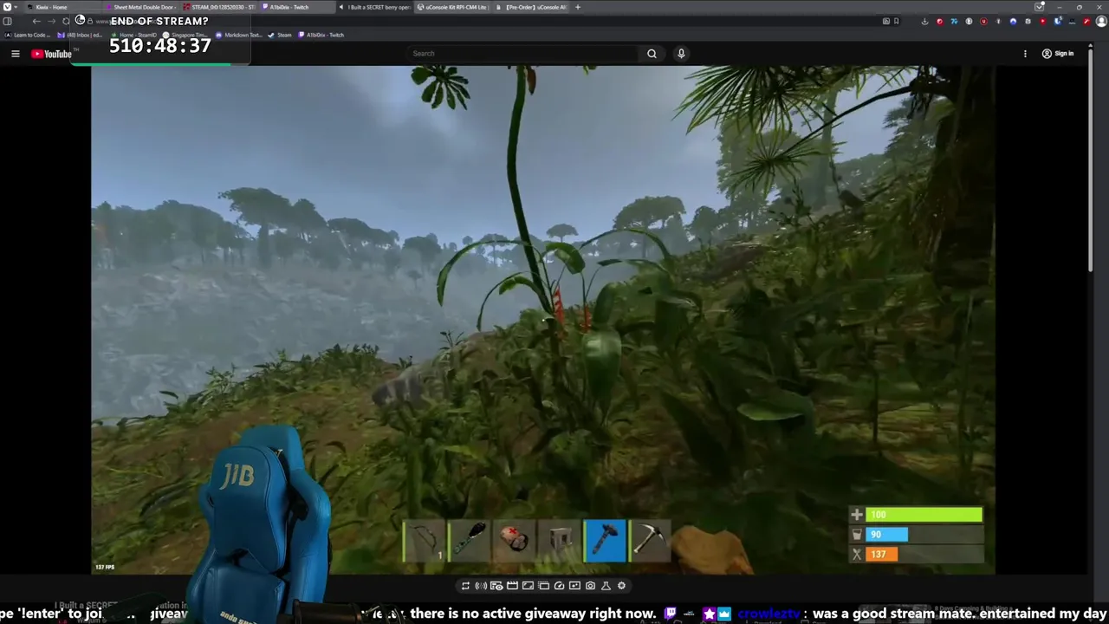
Task: Select the pickaxe in the hotbar
Action: [650, 541]
